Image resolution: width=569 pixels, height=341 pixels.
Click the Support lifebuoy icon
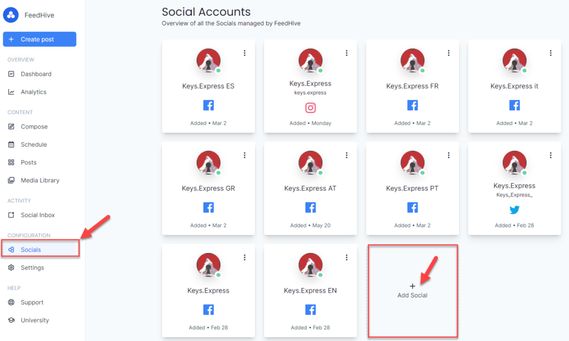point(11,303)
